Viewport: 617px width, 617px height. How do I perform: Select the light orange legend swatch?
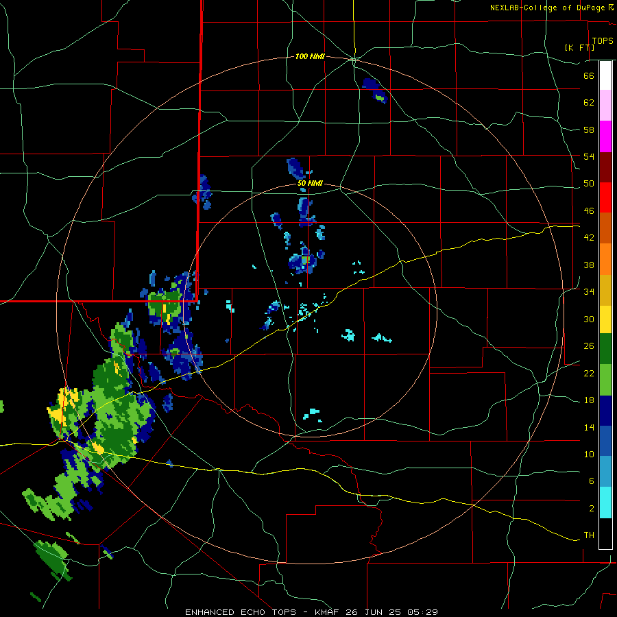[605, 259]
